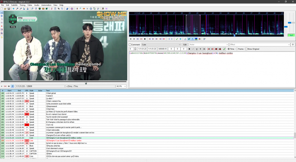
Task: Run the Spell Checker
Action: [x=98, y=9]
